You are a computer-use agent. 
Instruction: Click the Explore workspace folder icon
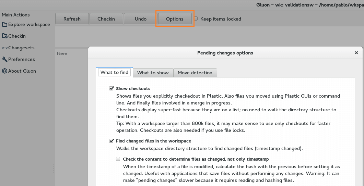pos(4,24)
